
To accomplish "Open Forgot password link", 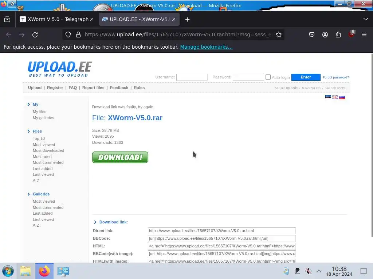I will click(x=335, y=77).
